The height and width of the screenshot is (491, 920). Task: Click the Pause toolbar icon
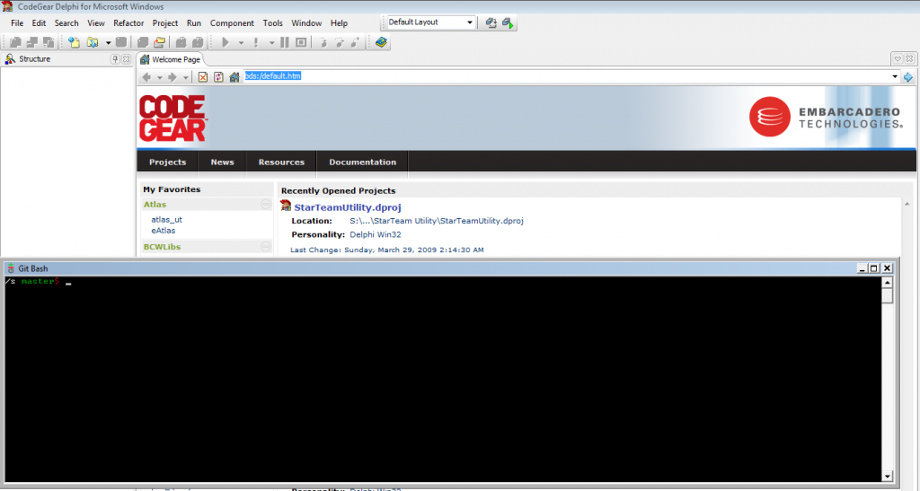(285, 42)
